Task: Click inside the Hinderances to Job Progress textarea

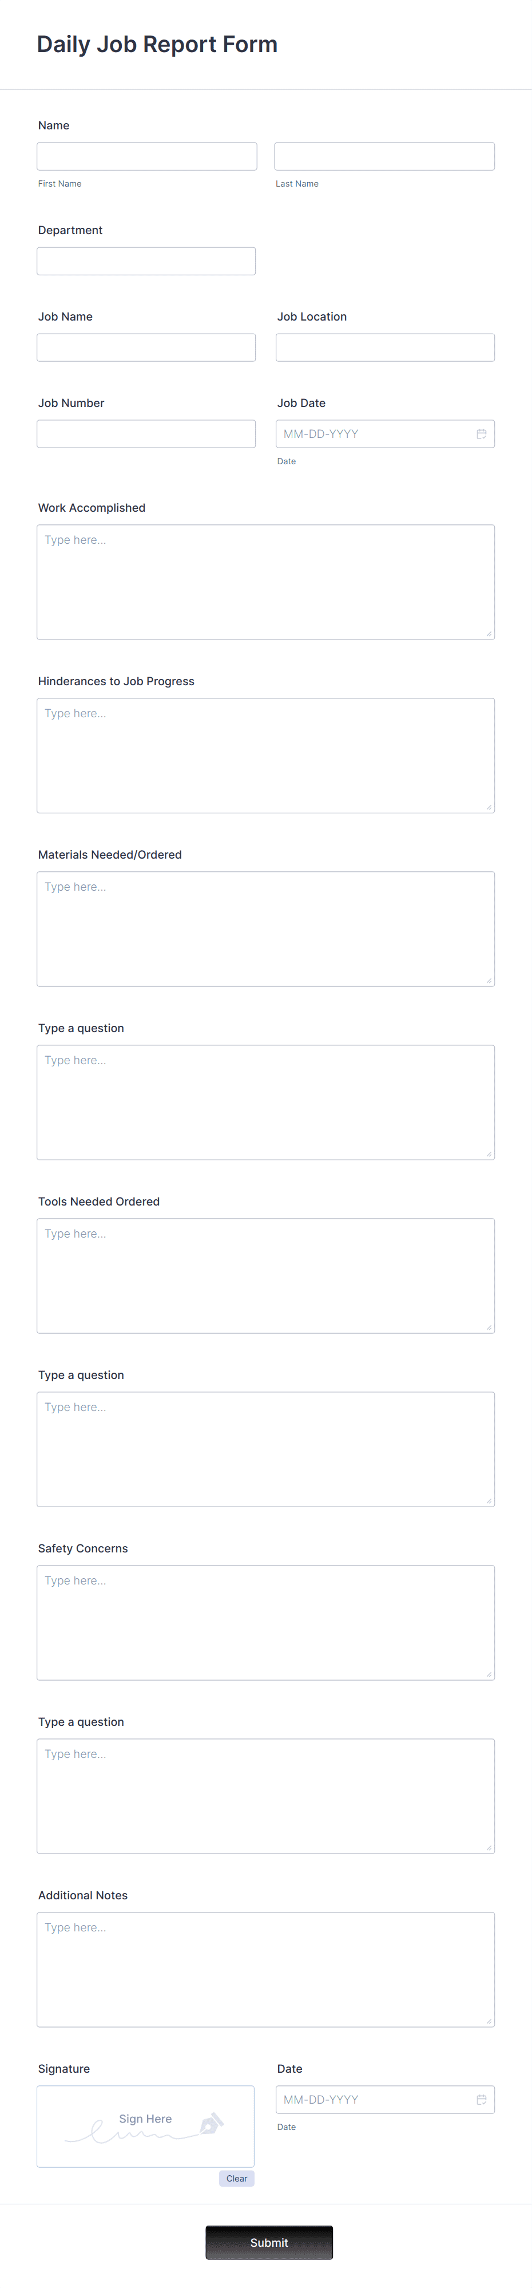Action: pos(265,755)
